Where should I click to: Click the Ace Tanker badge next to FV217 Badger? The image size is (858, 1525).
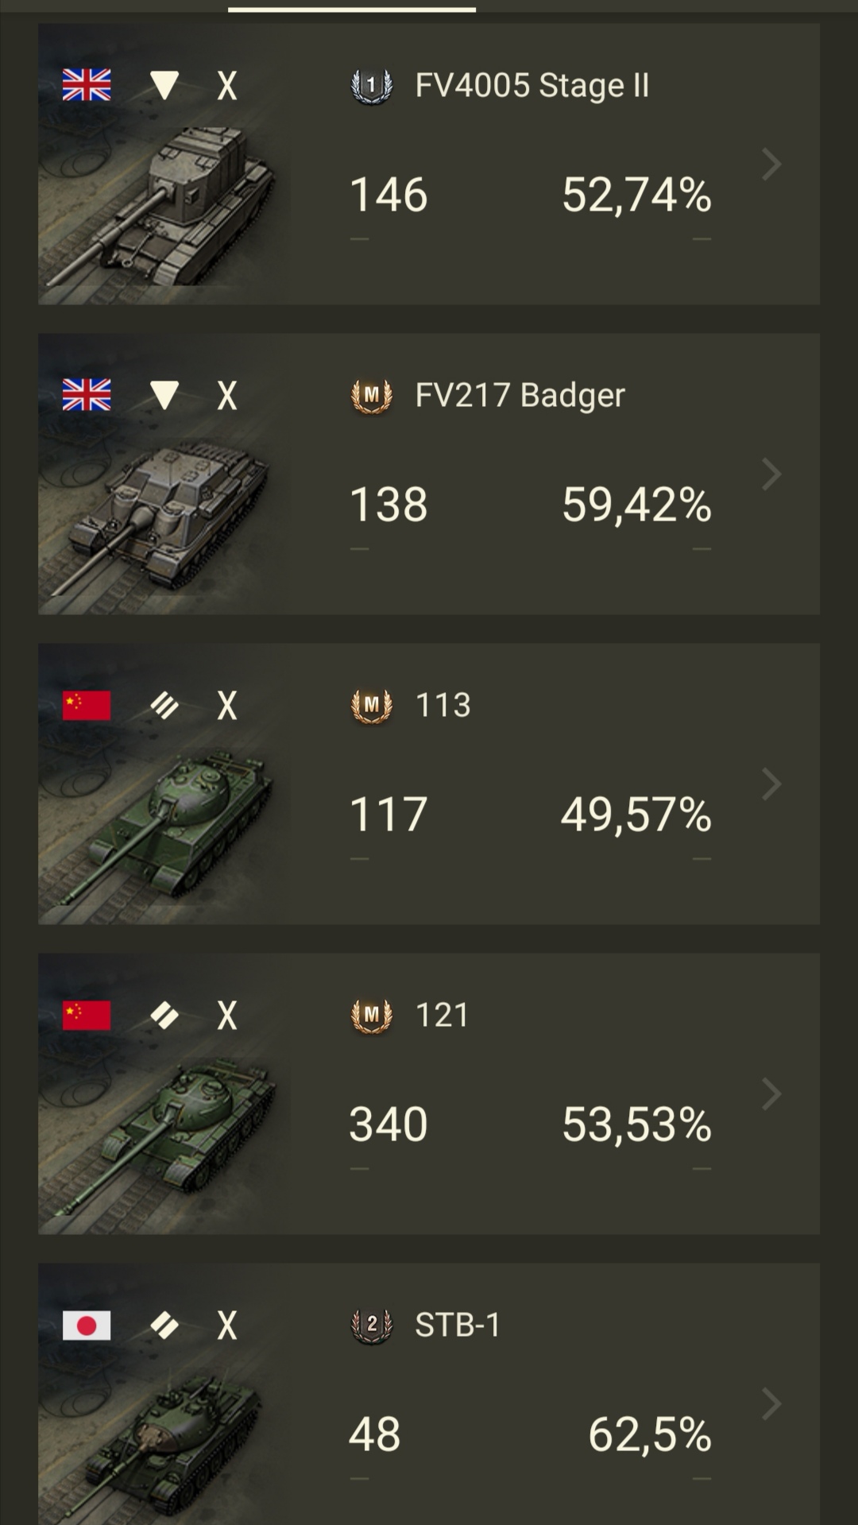pyautogui.click(x=372, y=396)
